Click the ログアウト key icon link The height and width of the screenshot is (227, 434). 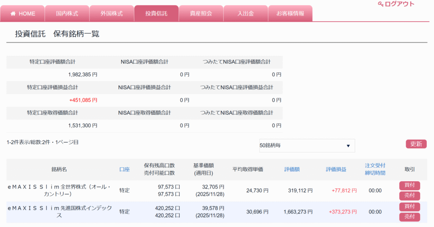pyautogui.click(x=396, y=4)
